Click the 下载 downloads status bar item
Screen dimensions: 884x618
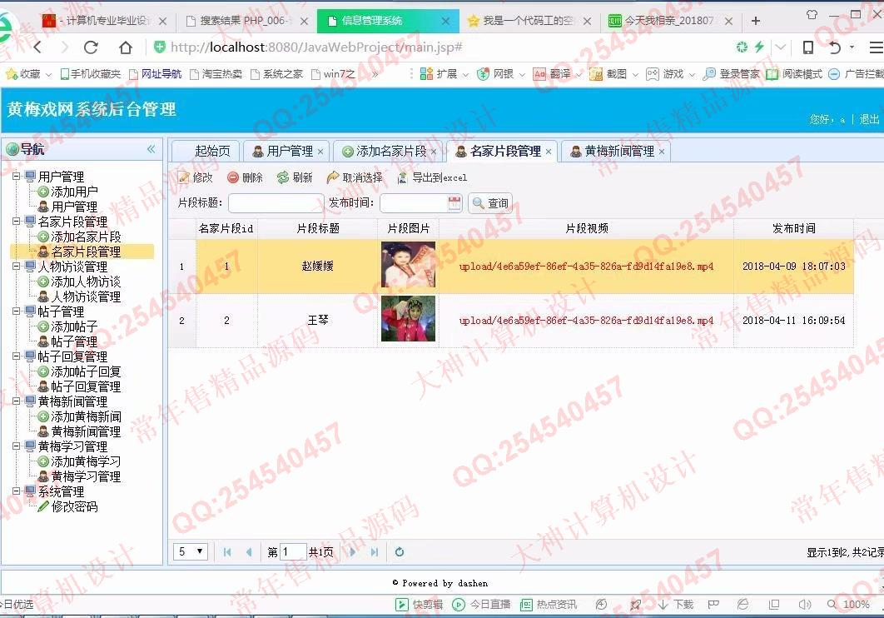point(675,605)
